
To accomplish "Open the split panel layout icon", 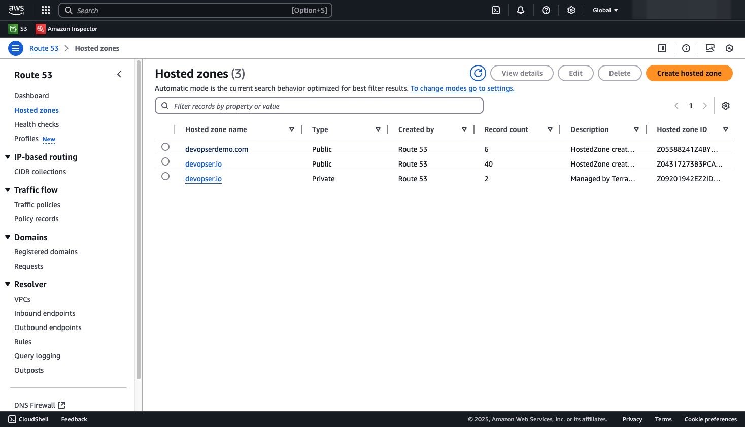I will (x=662, y=48).
